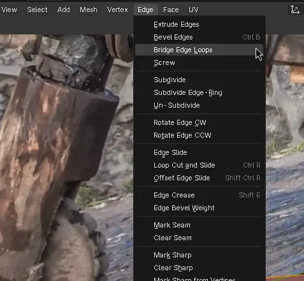Viewport: 304px width, 281px height.
Task: Choose Edge Crease
Action: [199, 195]
